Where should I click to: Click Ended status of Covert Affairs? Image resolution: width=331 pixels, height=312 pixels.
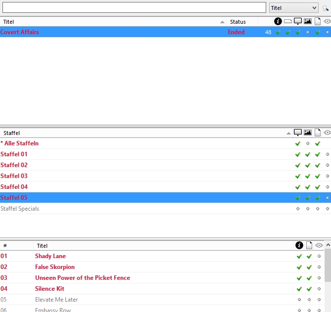(236, 32)
